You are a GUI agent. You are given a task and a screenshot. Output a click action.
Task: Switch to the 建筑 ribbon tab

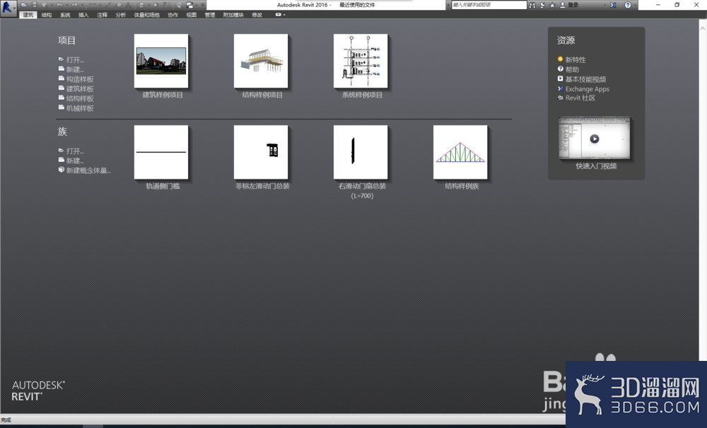tap(28, 15)
